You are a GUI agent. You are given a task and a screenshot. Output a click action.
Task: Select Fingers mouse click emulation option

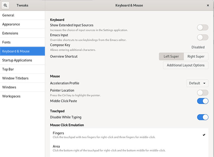point(129,135)
